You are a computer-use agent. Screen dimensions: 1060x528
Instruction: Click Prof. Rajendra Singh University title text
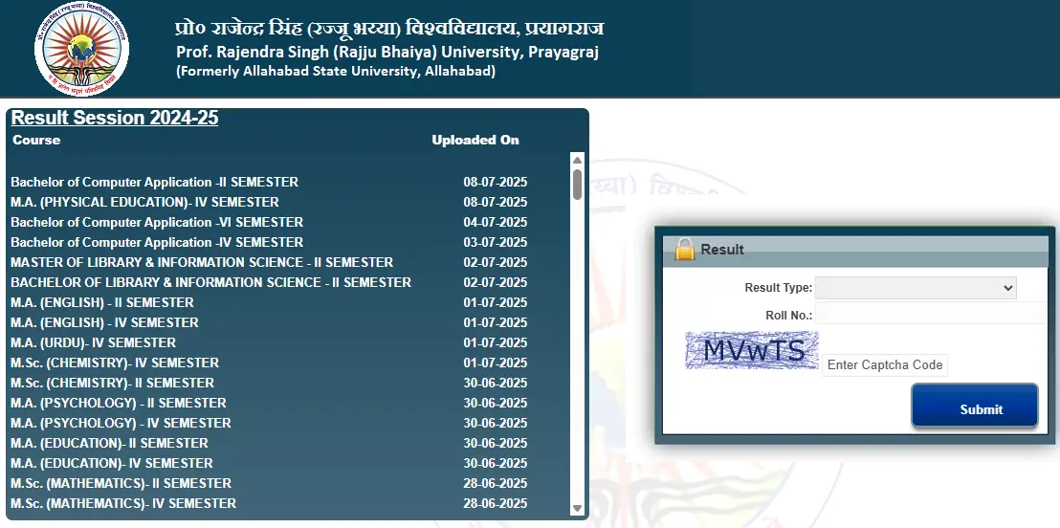387,52
